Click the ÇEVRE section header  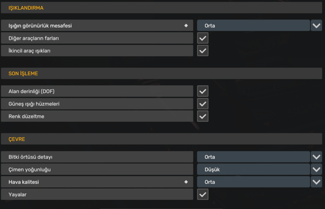click(x=161, y=139)
